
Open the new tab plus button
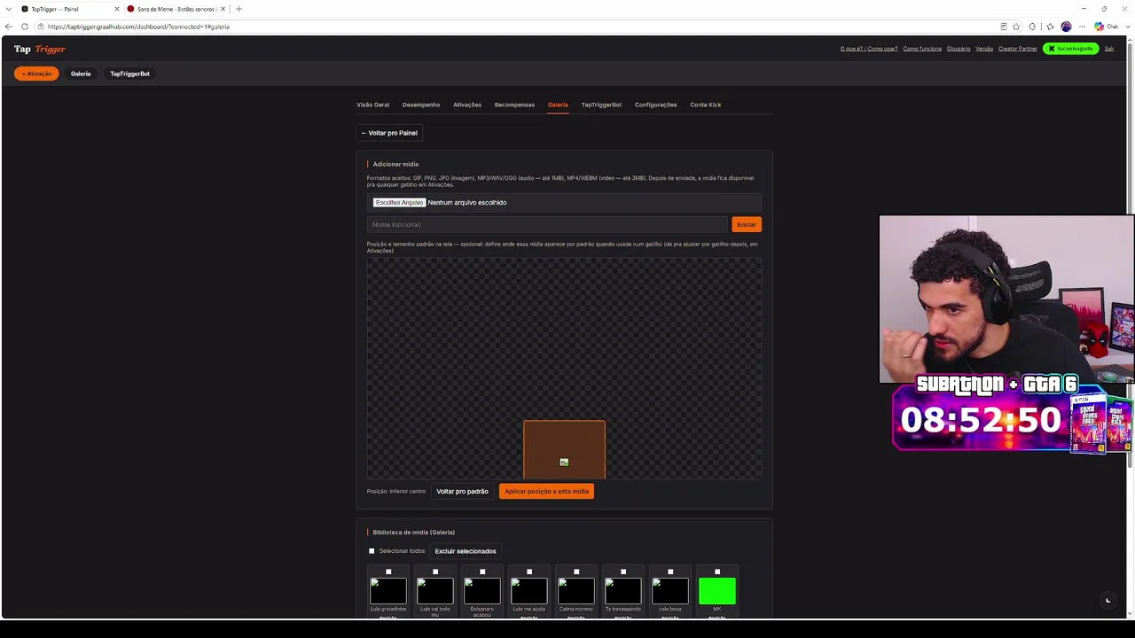239,9
